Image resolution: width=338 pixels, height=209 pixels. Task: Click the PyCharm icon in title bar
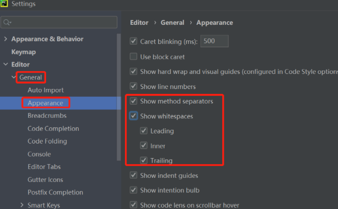click(4, 4)
